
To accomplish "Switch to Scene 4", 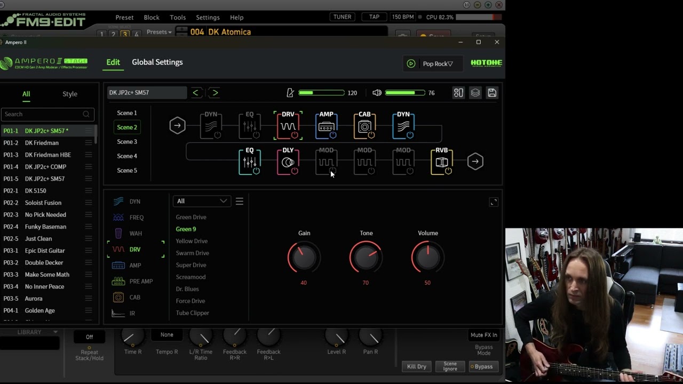I will (x=127, y=156).
